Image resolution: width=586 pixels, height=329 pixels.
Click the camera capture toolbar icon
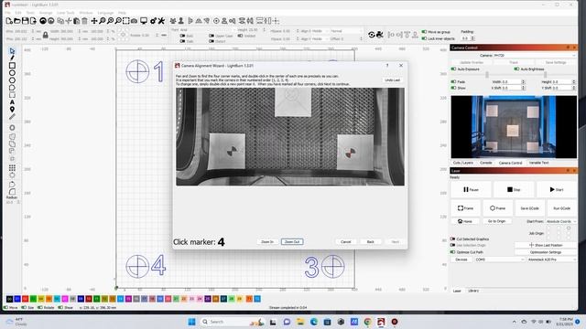(x=134, y=21)
